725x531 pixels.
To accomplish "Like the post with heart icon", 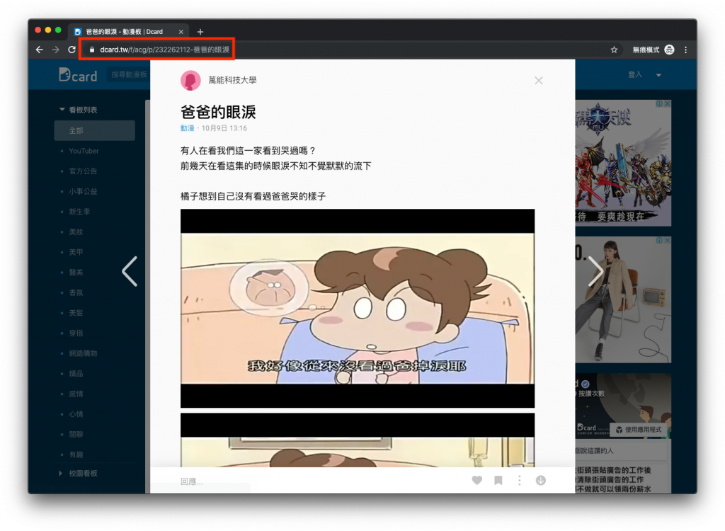I will 477,481.
